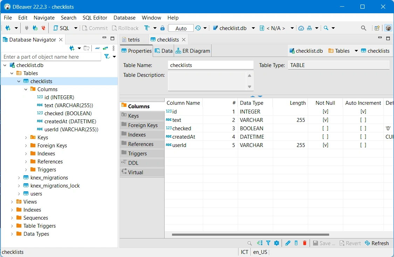This screenshot has height=257, width=394.
Task: Expand the knex_migrations table node
Action: (19, 178)
